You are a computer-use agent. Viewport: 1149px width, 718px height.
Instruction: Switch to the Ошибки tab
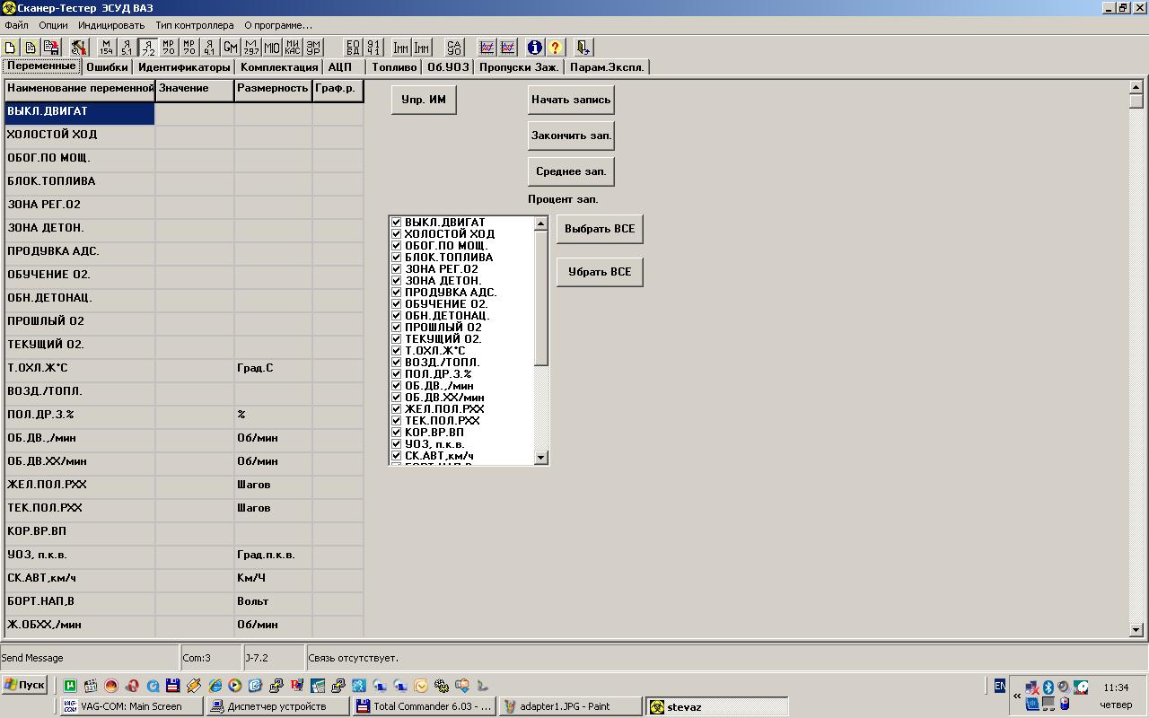click(107, 67)
